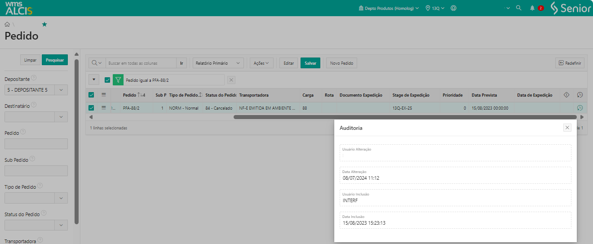Click the filter panel vertical scrollbar
Viewport: 593px width, 244px height.
(76, 142)
